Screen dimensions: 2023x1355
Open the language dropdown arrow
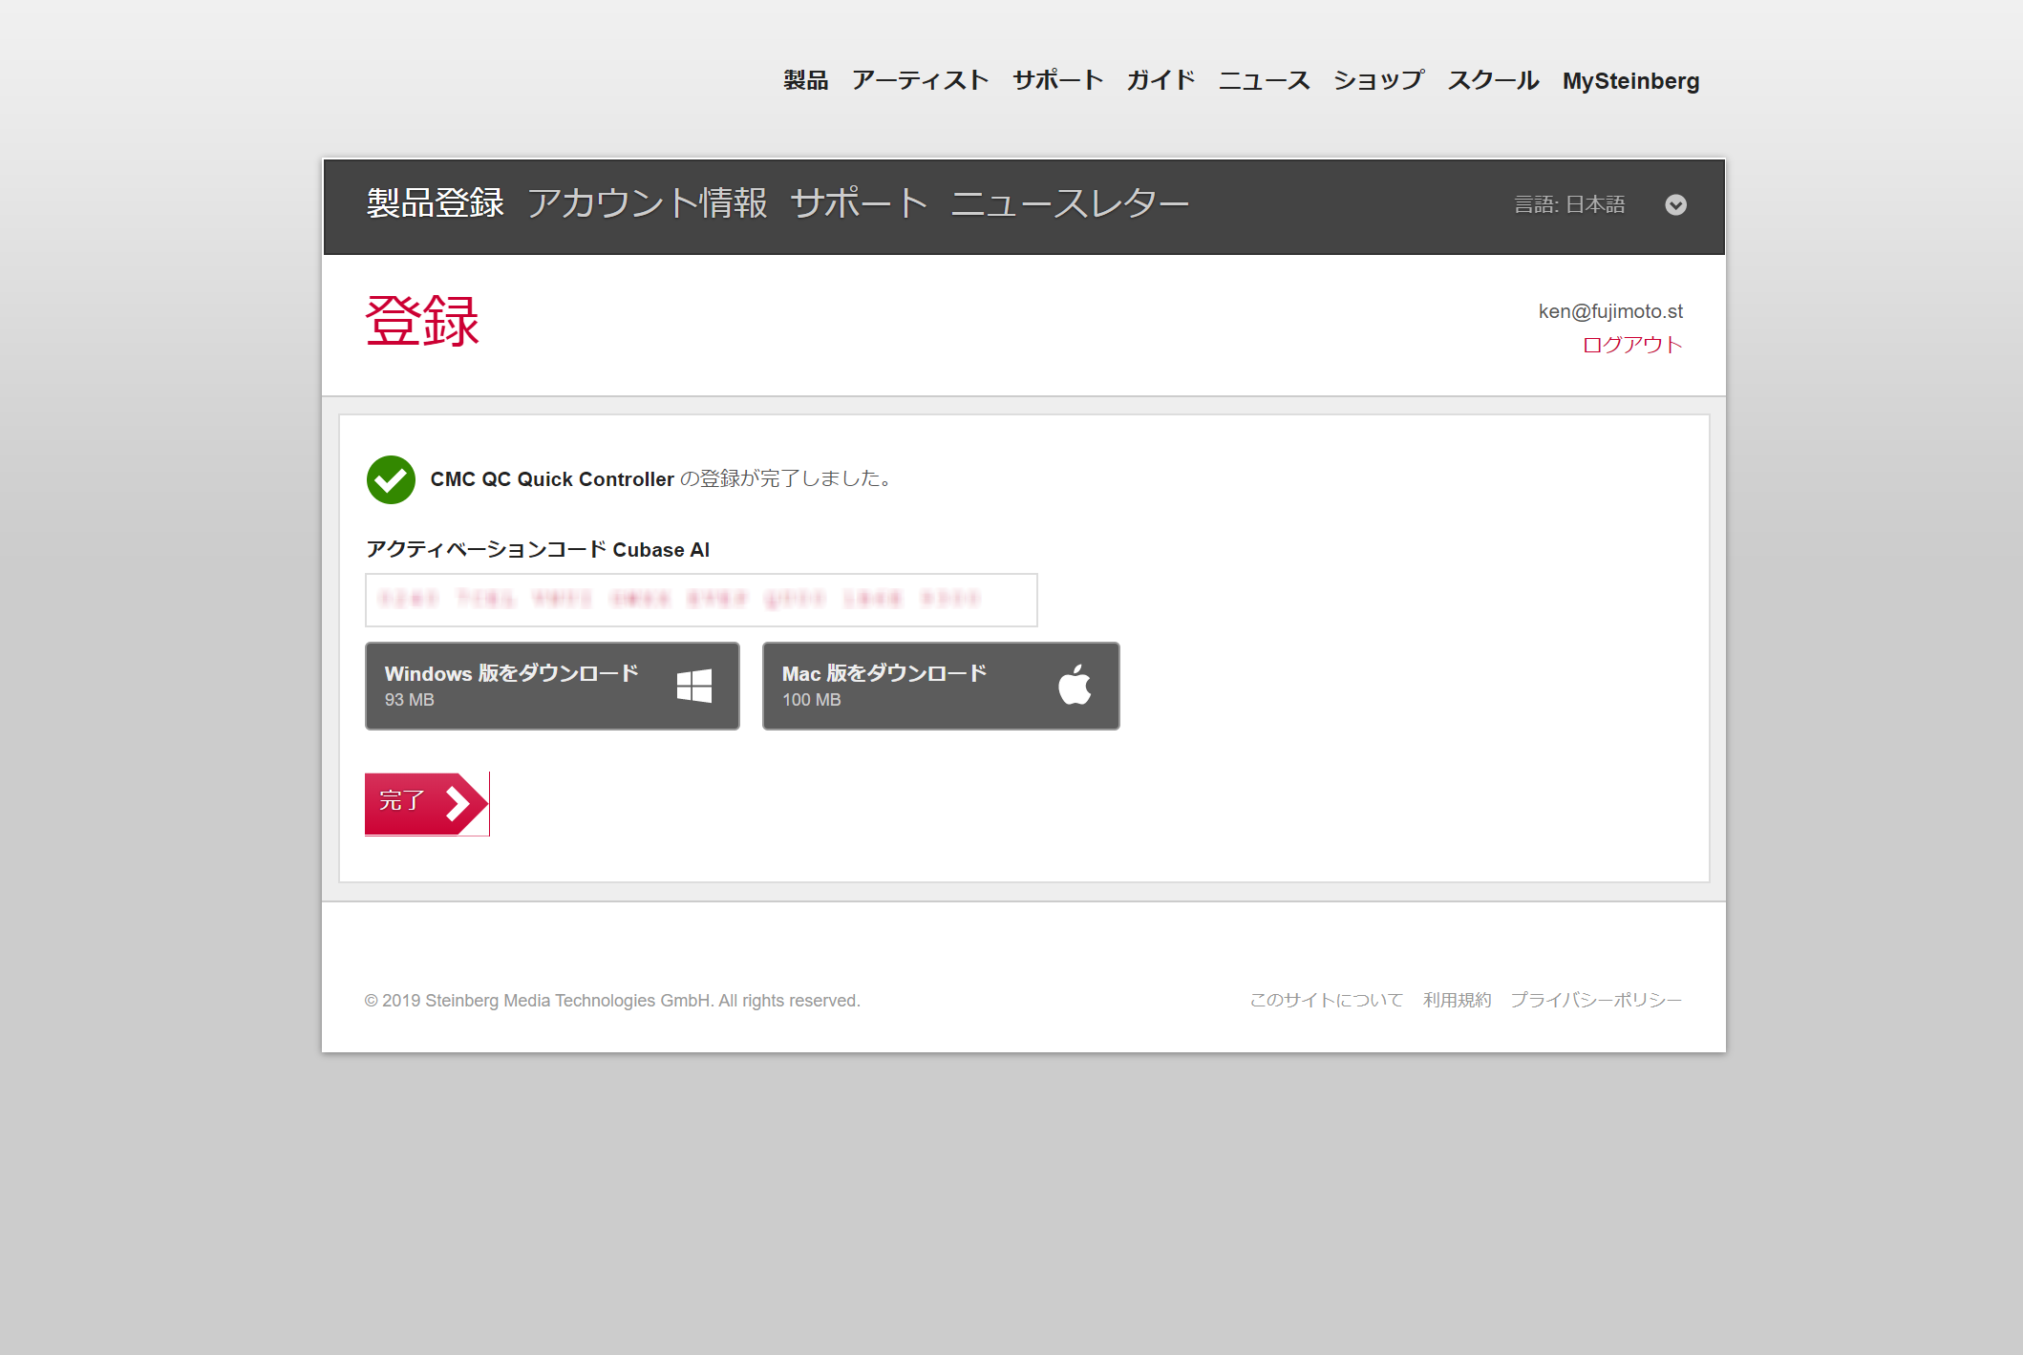click(x=1675, y=205)
